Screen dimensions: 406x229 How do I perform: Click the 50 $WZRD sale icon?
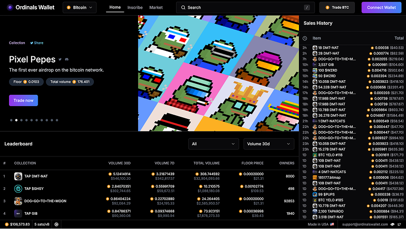(x=315, y=76)
